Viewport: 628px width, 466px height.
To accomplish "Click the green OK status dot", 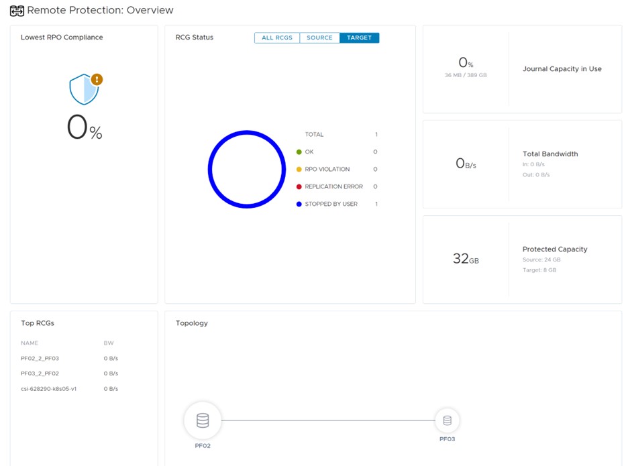I will (x=299, y=152).
